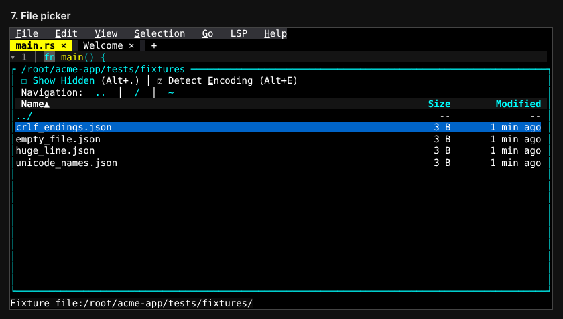Image resolution: width=563 pixels, height=319 pixels.
Task: Navigate to home via '~' shortcut
Action: click(x=171, y=93)
